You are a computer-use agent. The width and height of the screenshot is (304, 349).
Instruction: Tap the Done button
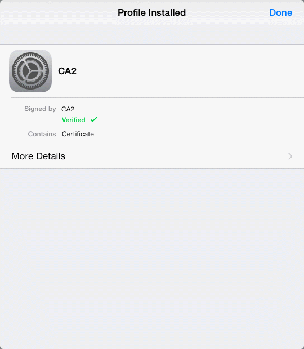[x=280, y=13]
